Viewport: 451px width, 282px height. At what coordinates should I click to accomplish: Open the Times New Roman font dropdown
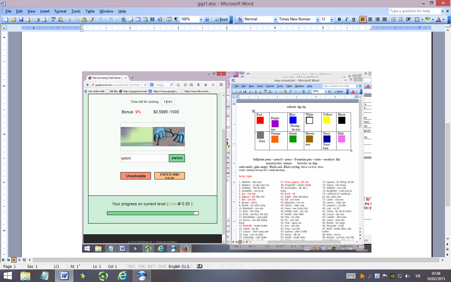(317, 19)
